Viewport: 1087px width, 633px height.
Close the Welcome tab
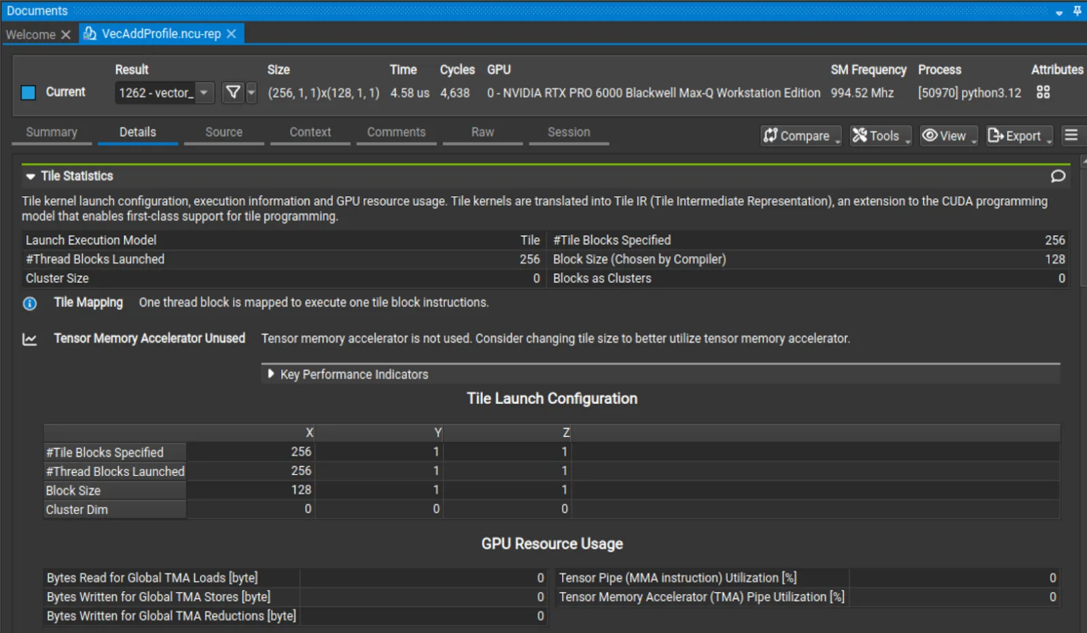pos(65,33)
